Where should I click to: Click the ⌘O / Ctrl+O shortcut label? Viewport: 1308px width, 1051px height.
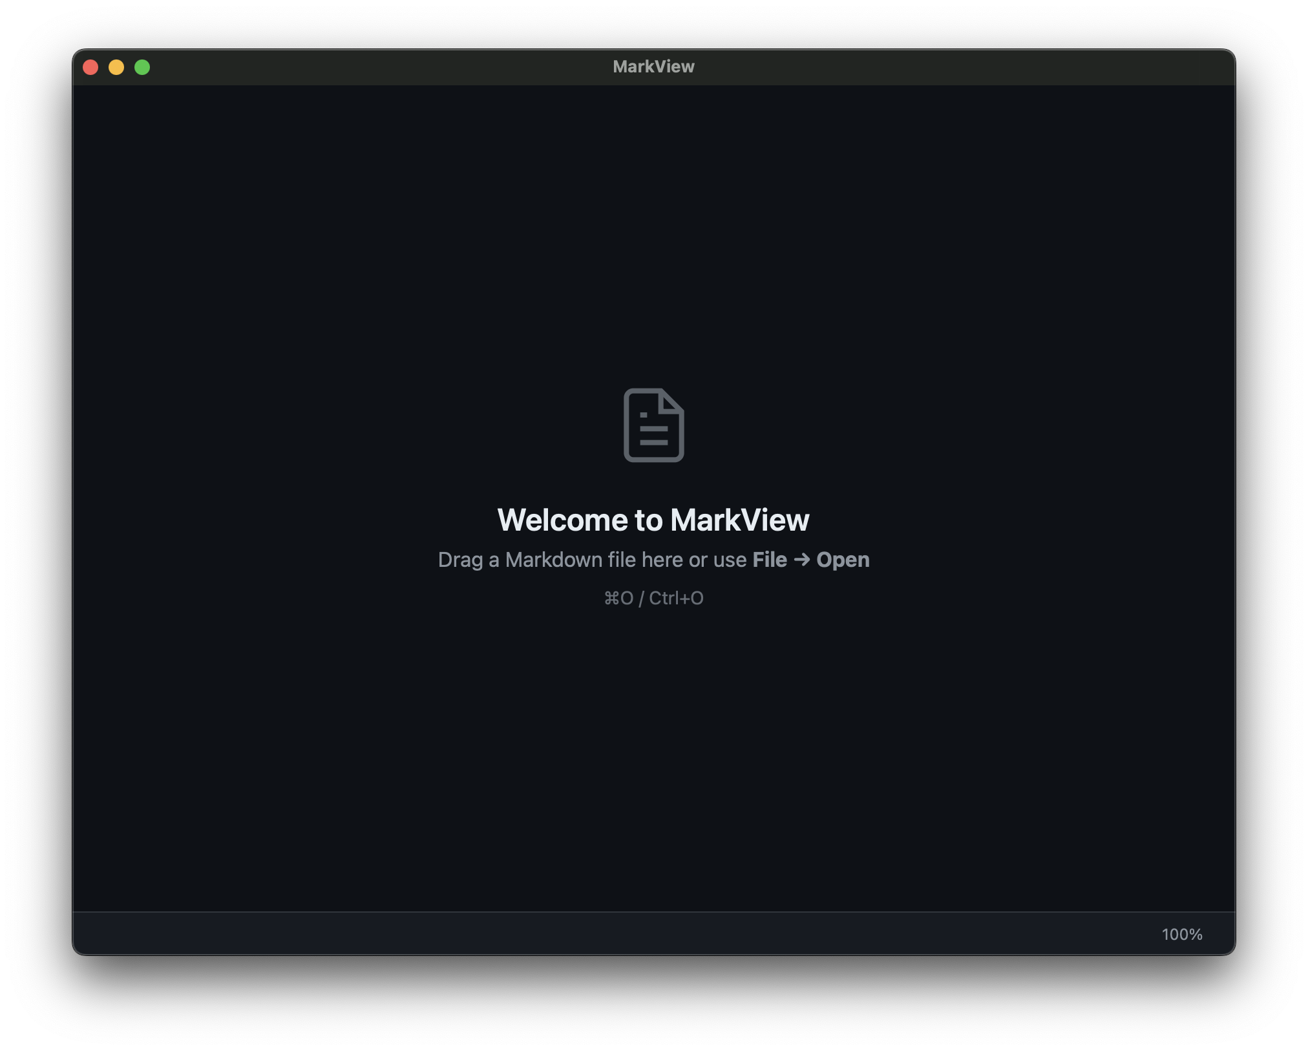tap(653, 598)
